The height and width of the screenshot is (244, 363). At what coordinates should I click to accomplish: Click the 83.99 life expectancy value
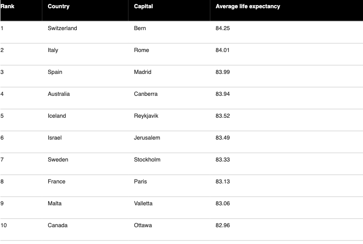[223, 72]
